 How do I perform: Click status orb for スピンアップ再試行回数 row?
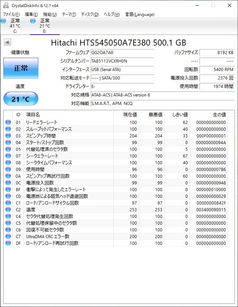[x=8, y=176]
